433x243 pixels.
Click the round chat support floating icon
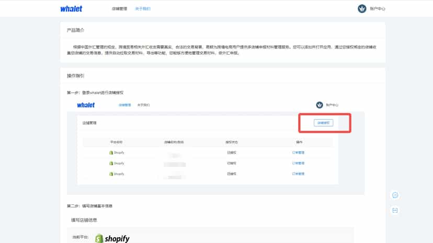click(395, 195)
